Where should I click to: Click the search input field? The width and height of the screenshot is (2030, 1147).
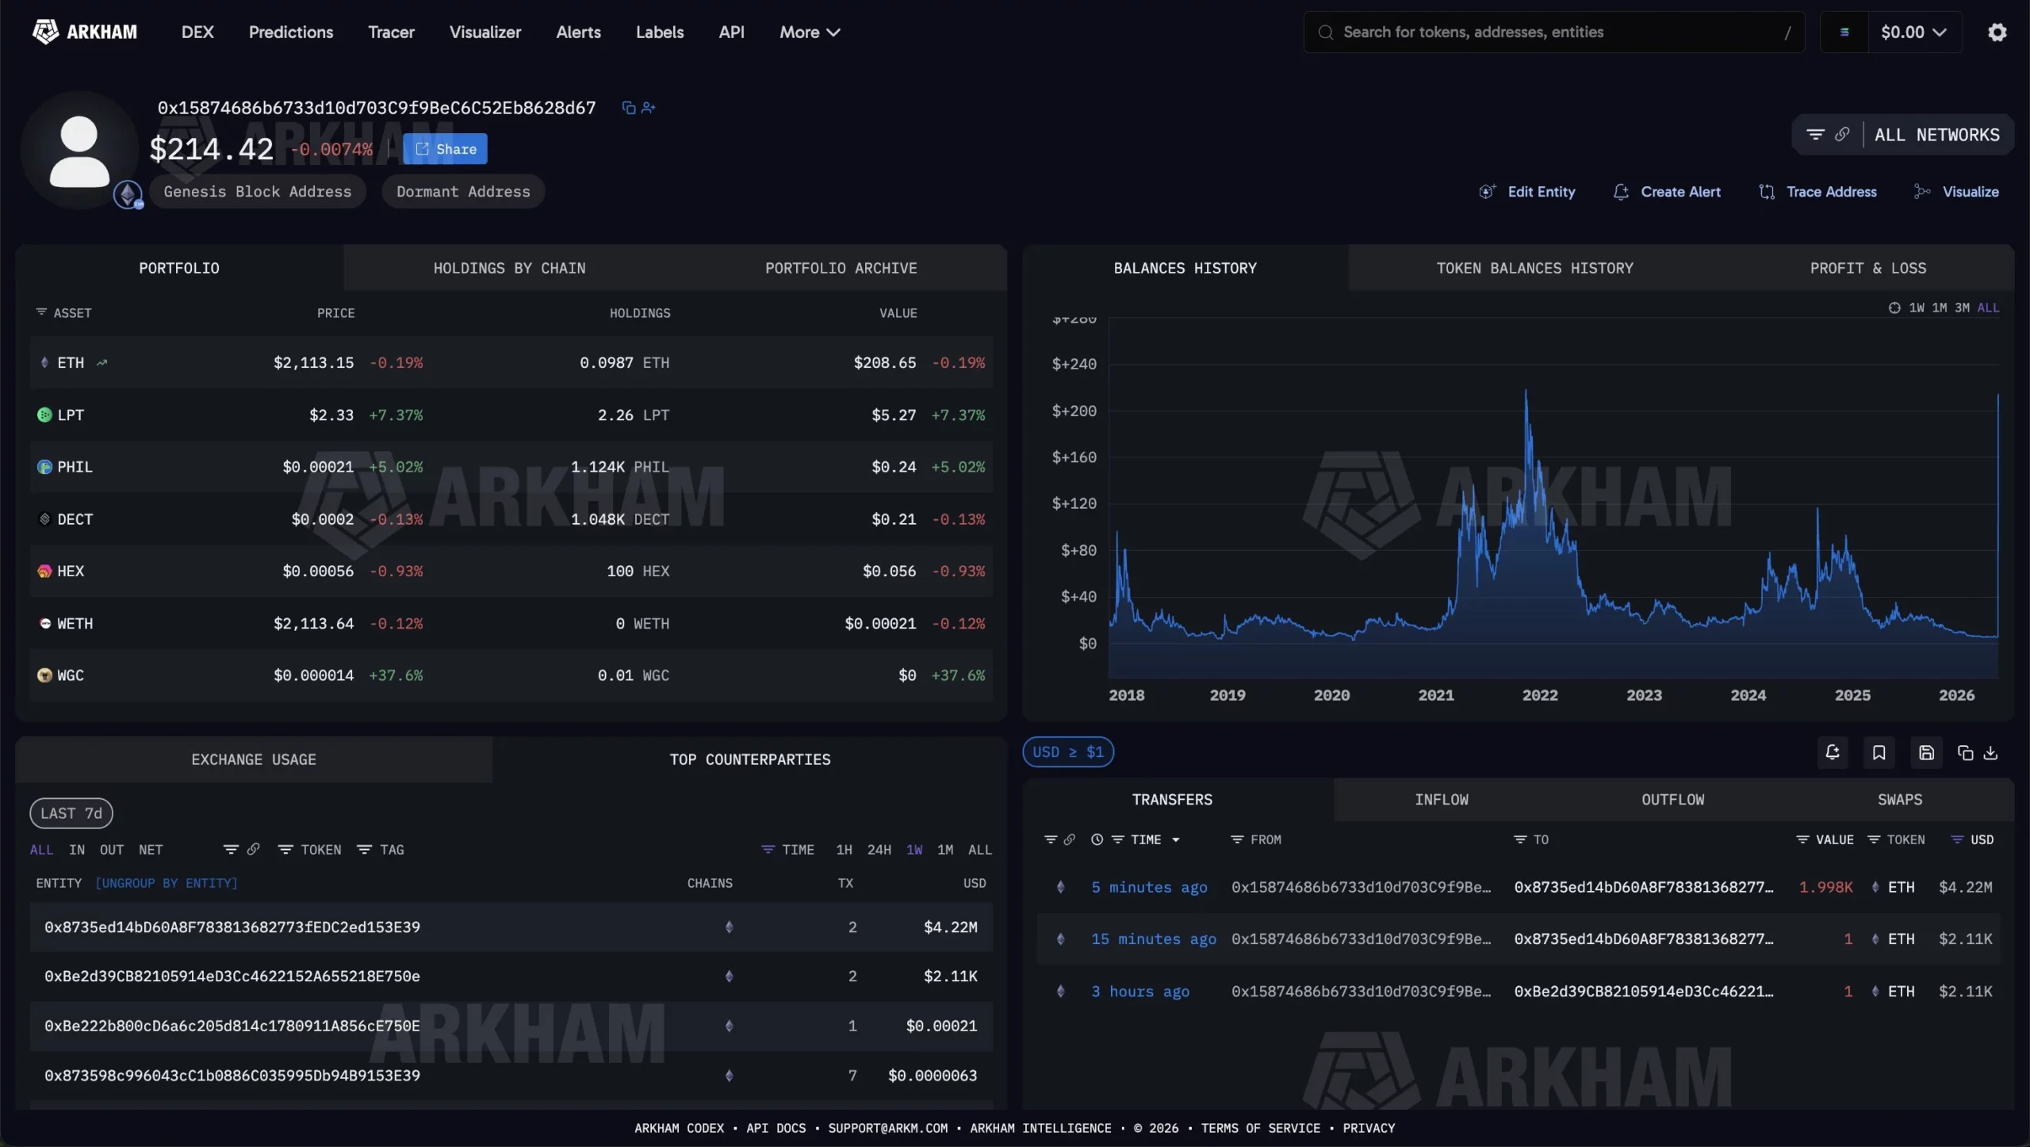[1554, 32]
